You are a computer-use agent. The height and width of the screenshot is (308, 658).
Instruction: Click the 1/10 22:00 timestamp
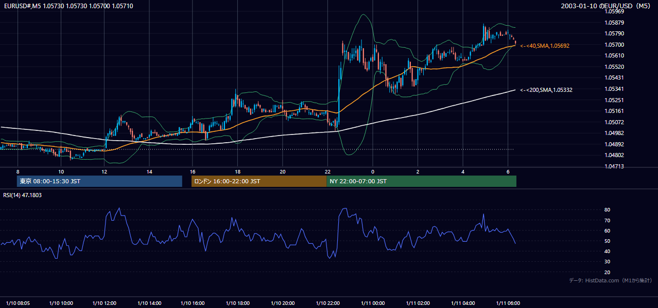coord(328,303)
